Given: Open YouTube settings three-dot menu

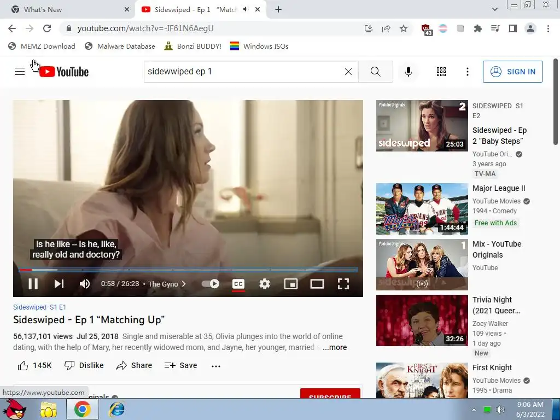Looking at the screenshot, I should click(467, 72).
